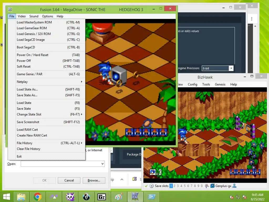
Task: Click the icon left of the cut-off S text
Action: coord(134,179)
